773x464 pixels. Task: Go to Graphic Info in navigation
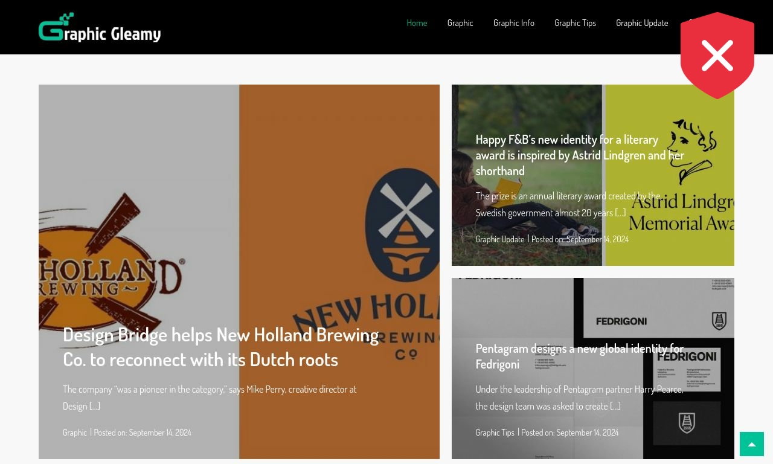tap(514, 23)
